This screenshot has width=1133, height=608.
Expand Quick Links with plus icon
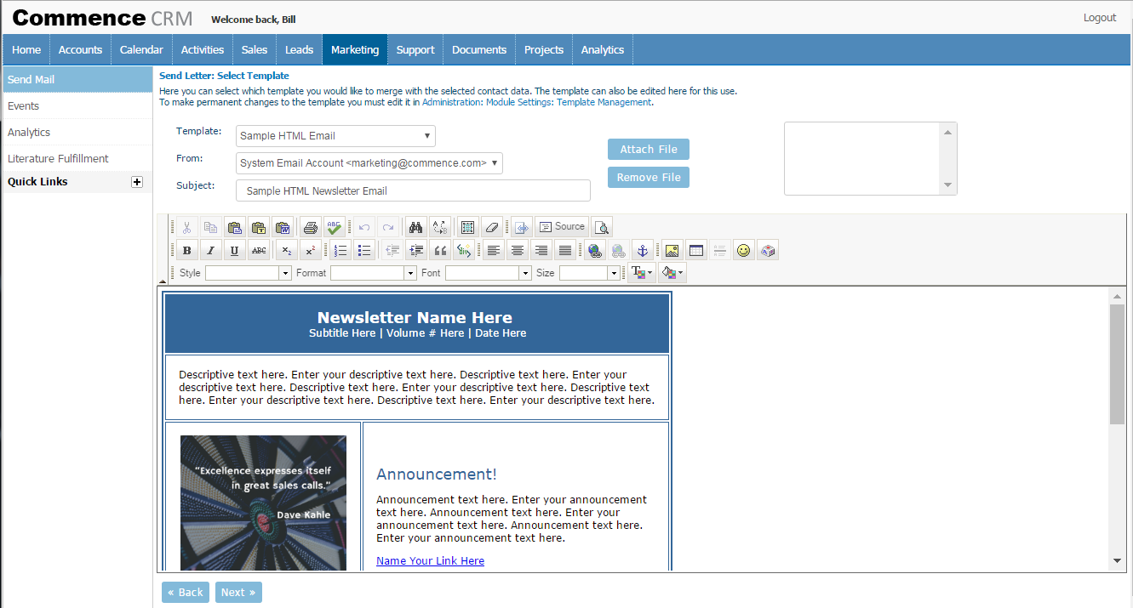(137, 182)
